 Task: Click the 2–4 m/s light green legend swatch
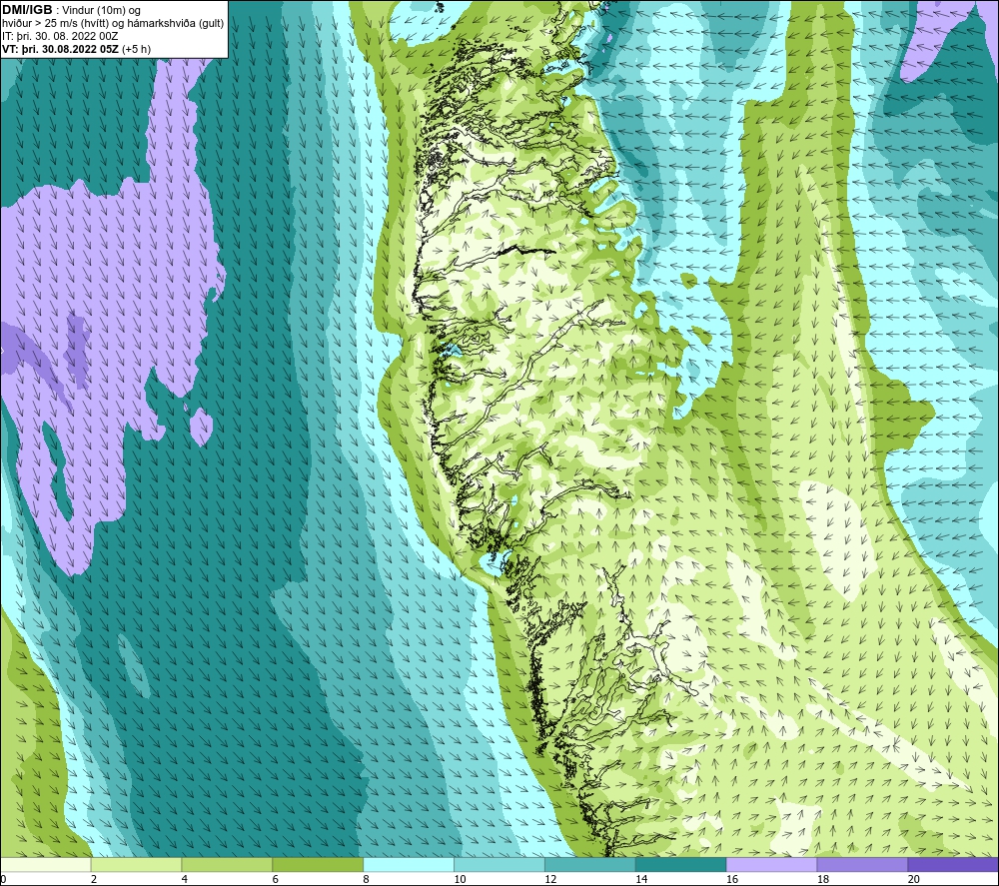pos(136,865)
